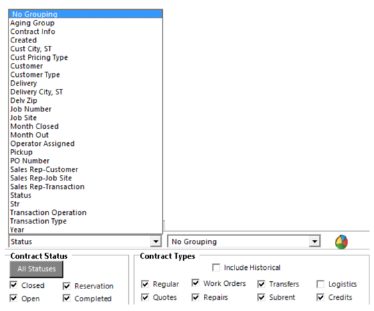Choose Cust Pricing Type option

coord(86,58)
